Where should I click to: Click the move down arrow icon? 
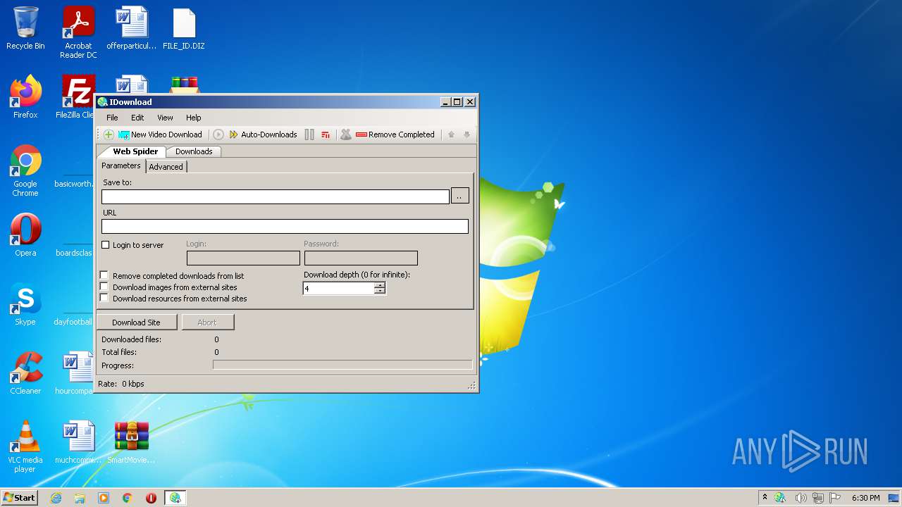pos(467,134)
